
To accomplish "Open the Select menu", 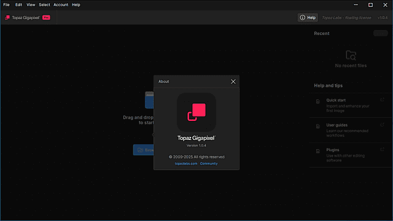I will pos(44,5).
